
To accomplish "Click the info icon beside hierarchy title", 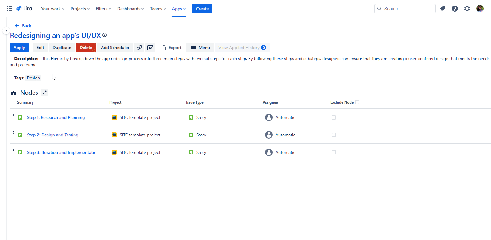I will (x=105, y=35).
